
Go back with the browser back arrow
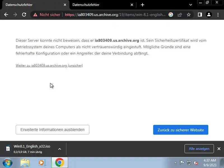click(x=6, y=15)
